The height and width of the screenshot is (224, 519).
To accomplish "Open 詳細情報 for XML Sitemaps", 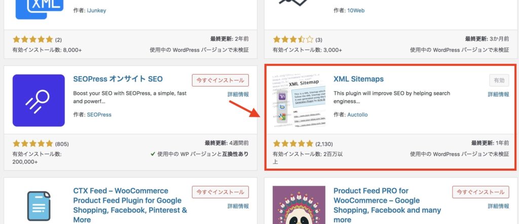I will (x=499, y=94).
